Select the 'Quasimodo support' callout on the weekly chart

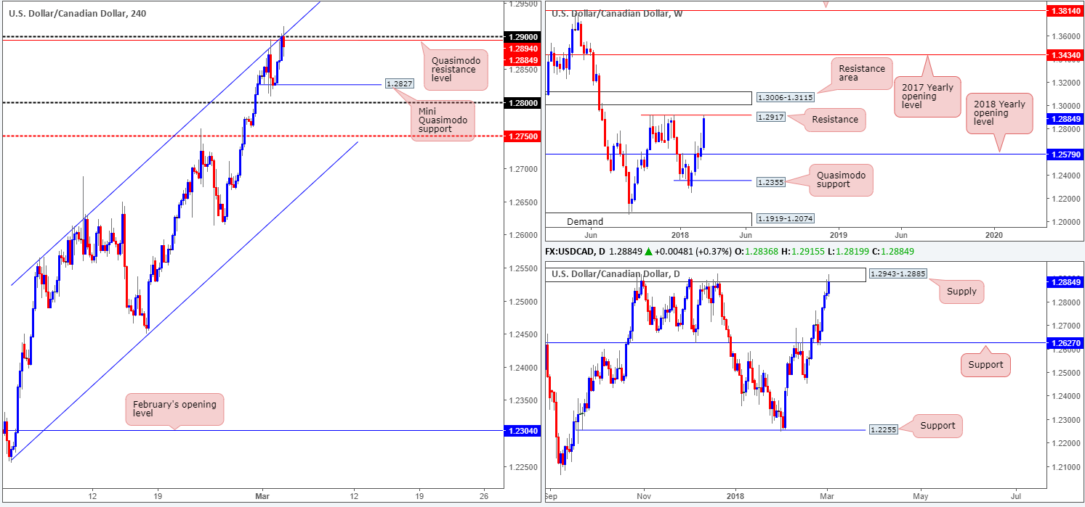coord(842,181)
